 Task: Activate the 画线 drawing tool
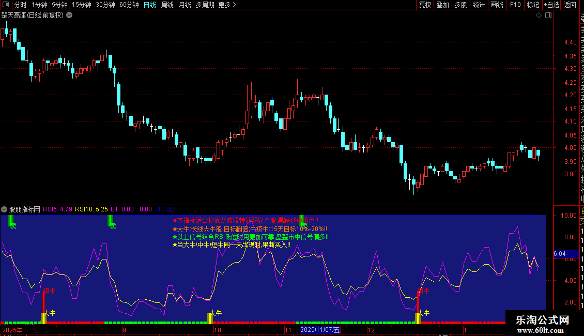(497, 5)
